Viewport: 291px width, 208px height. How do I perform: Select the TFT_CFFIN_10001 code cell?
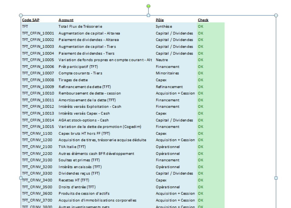38,33
